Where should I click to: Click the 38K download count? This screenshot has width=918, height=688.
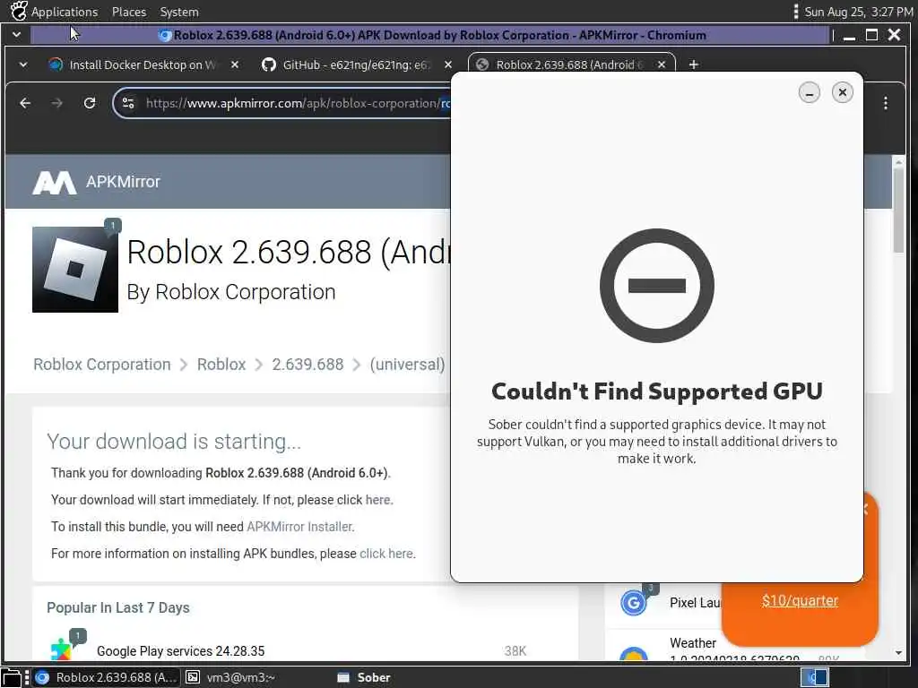(515, 651)
